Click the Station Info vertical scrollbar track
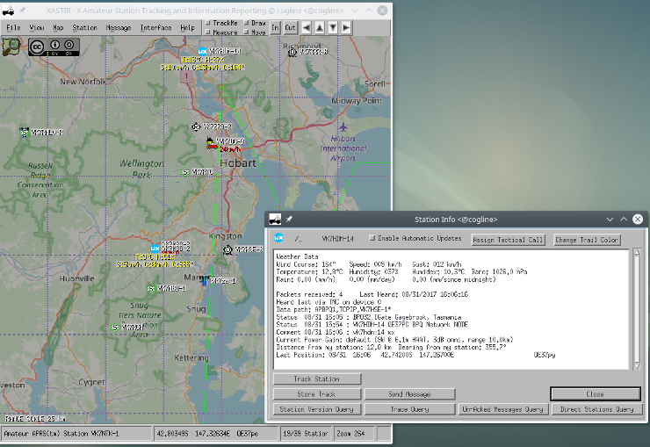650x447 pixels. pyautogui.click(x=637, y=309)
